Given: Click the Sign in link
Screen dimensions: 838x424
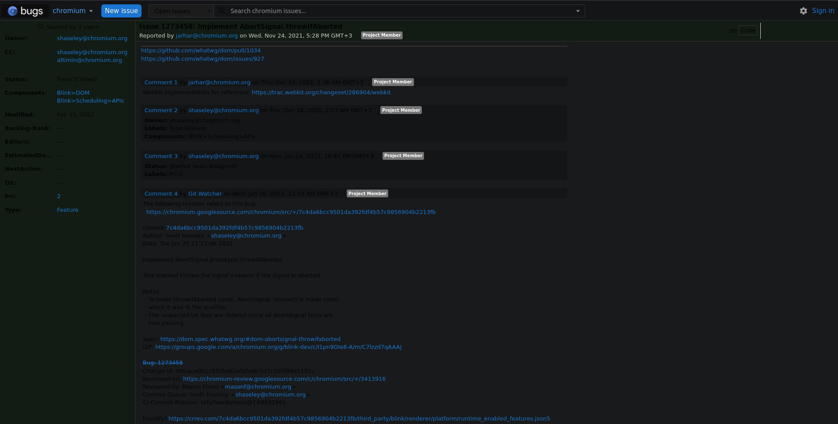Looking at the screenshot, I should (822, 10).
